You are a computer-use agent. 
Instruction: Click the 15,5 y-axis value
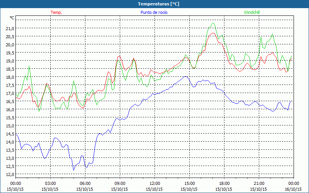tap(10, 117)
